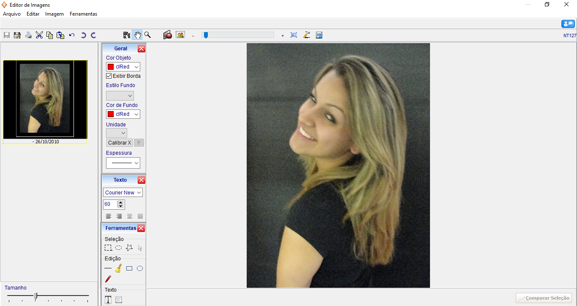Select the red pencil drawing tool

pos(108,279)
